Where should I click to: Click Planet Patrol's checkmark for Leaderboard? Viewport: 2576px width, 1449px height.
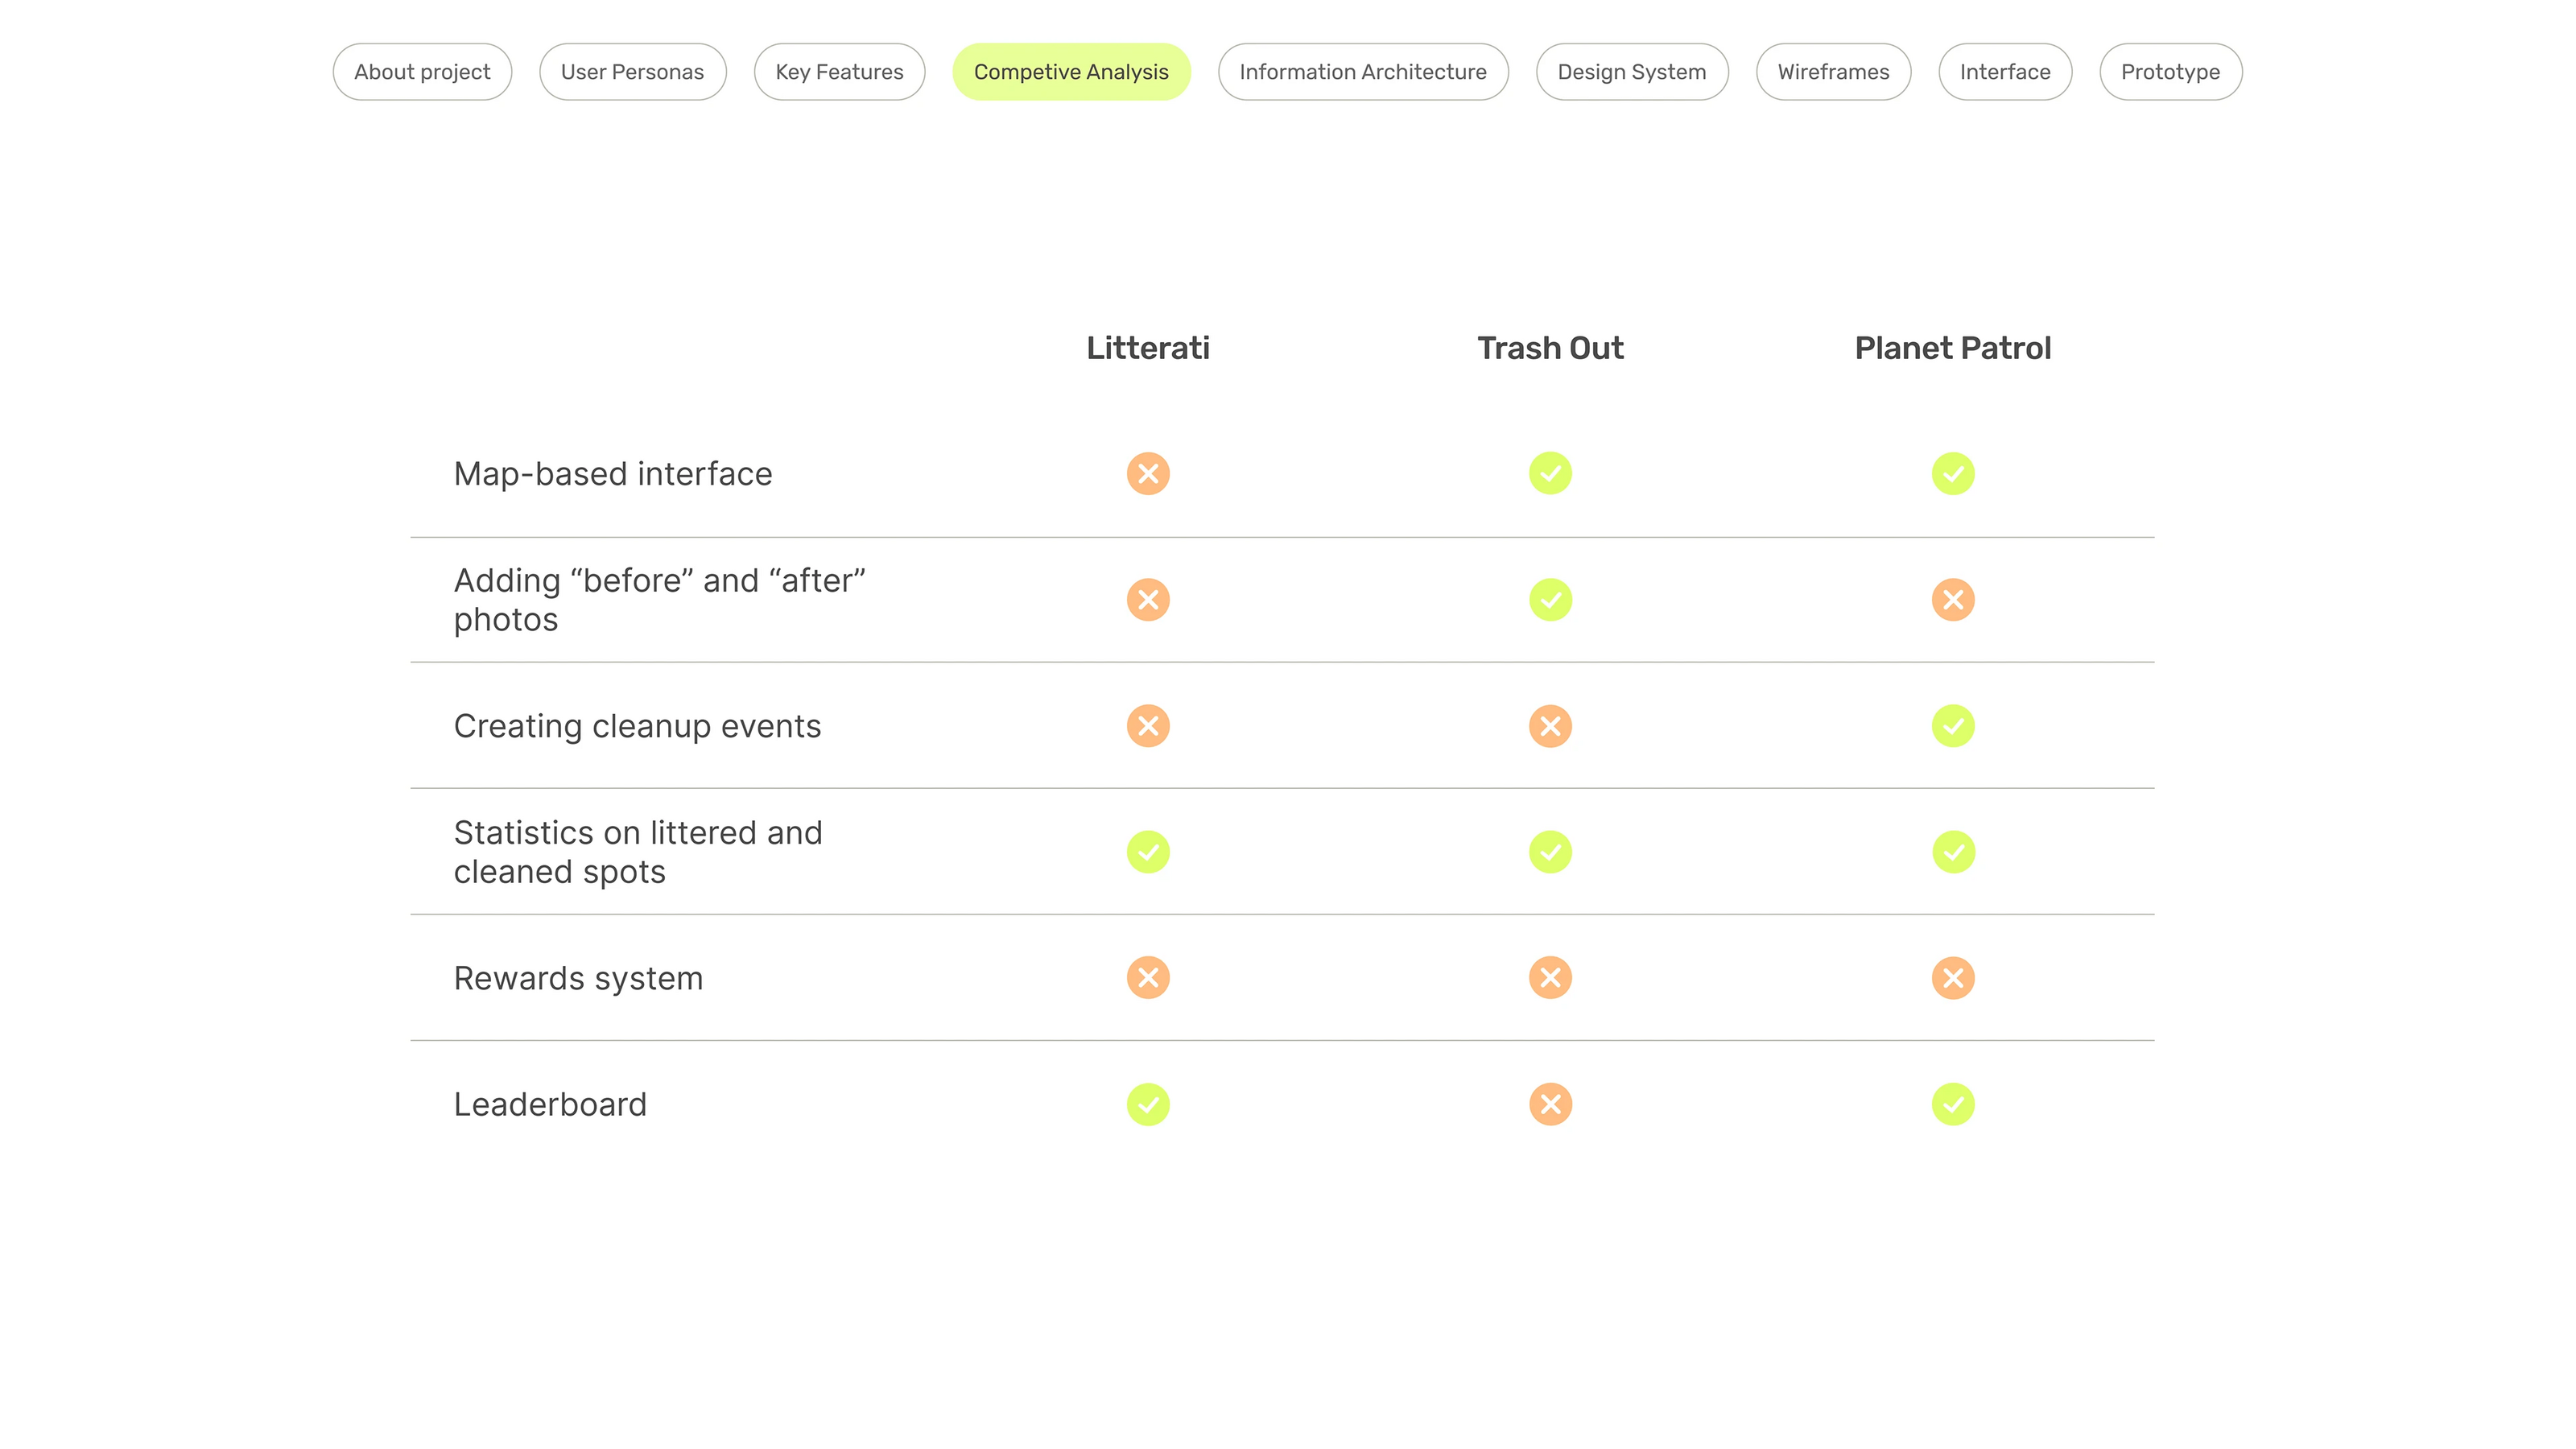point(1952,1104)
